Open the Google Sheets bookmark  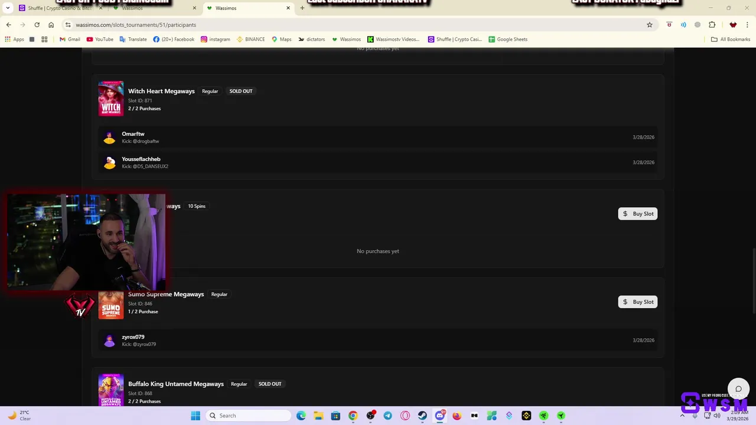pyautogui.click(x=508, y=40)
